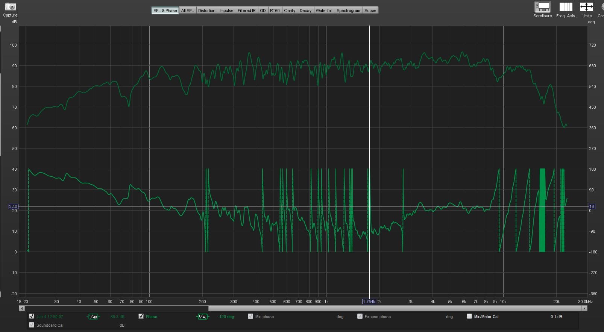
Task: Click the Excess phase label
Action: pos(378,317)
